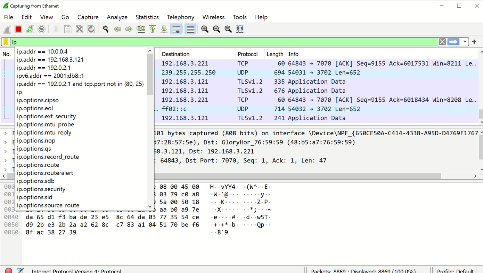Select ip.options.cipso from autocomplete list
The image size is (483, 273).
[x=81, y=100]
